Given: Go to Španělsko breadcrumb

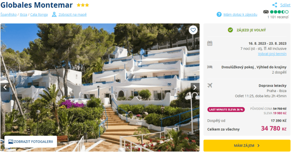Looking at the screenshot, I should tap(9, 14).
